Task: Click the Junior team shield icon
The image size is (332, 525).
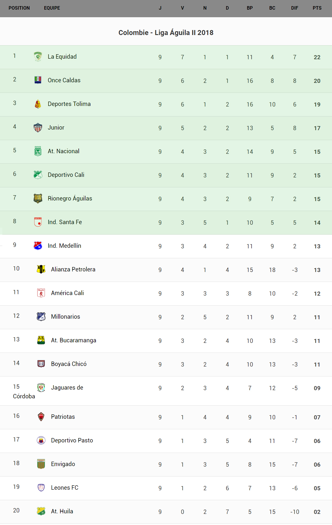Action: pyautogui.click(x=38, y=128)
